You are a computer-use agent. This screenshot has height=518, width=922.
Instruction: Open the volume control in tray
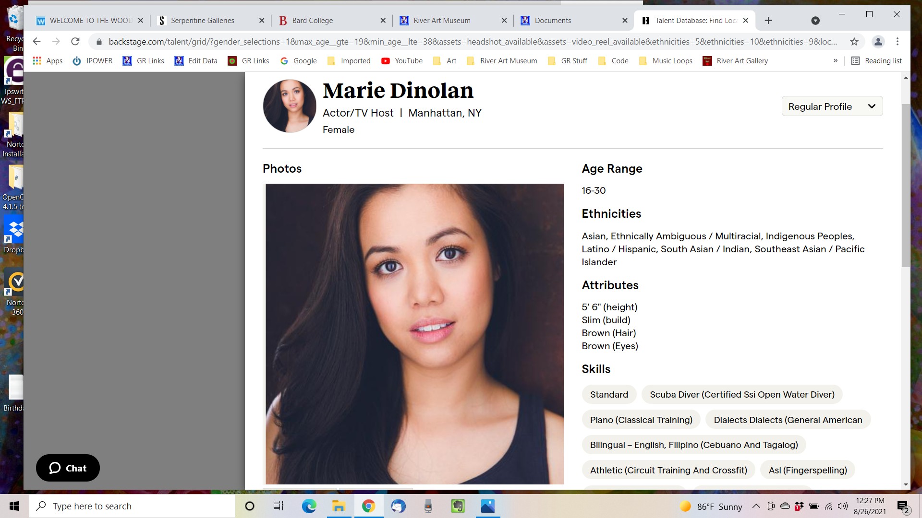point(843,506)
